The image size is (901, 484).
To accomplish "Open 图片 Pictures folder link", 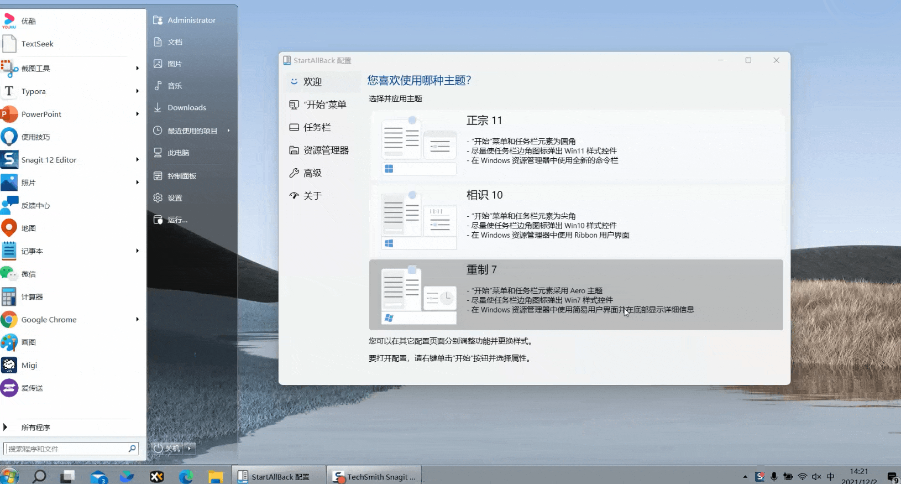I will pos(192,64).
